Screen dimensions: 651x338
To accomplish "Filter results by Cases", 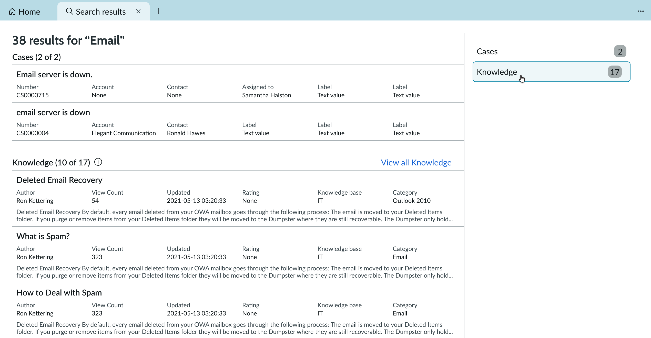I will click(x=551, y=51).
